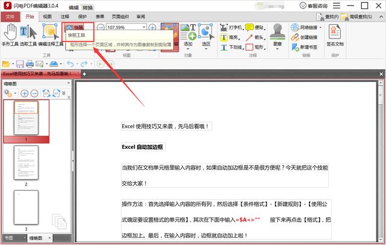Expand the Open folder dropdown arrow
Screen dimensions: 386x245
click(13, 64)
